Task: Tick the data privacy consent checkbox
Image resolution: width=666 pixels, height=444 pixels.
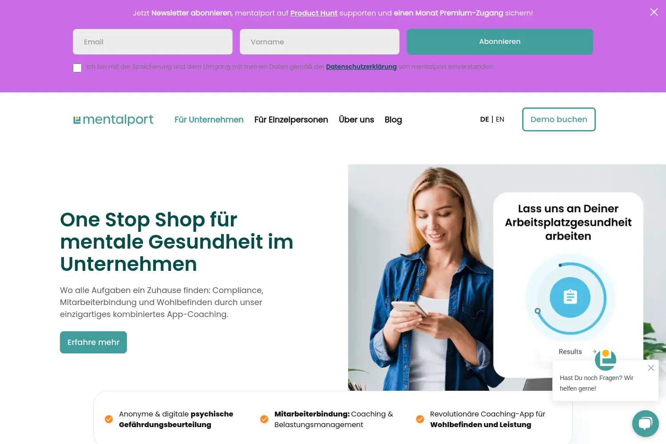Action: pos(77,67)
